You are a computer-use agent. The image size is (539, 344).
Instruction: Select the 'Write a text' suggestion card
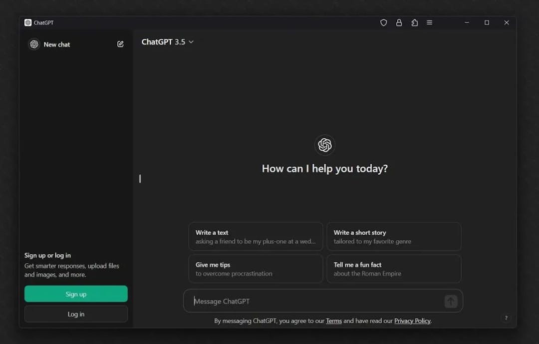(x=256, y=236)
